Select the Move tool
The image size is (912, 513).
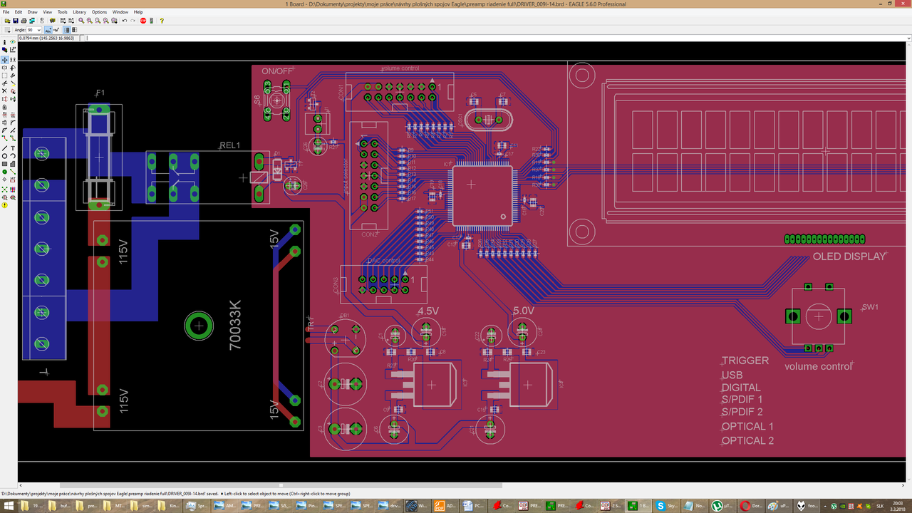pyautogui.click(x=4, y=60)
